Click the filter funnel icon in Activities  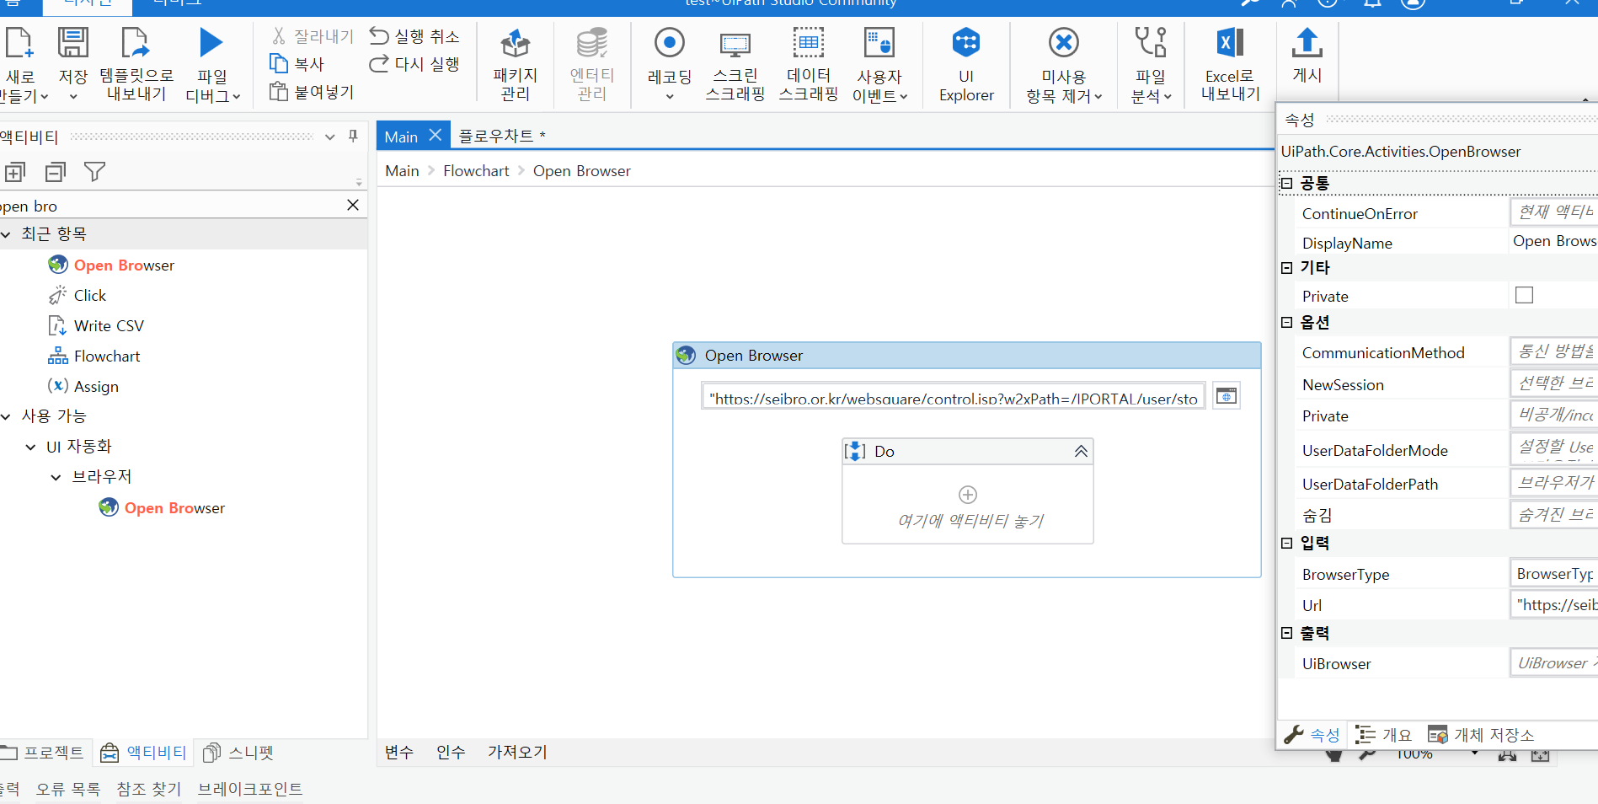[x=95, y=173]
